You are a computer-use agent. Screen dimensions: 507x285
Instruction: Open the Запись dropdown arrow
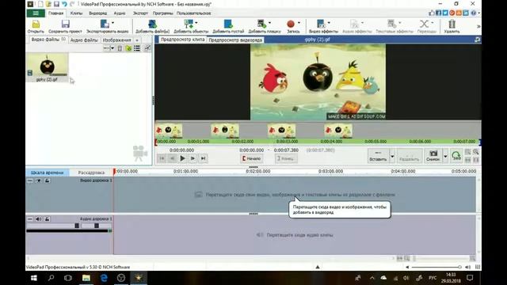pyautogui.click(x=299, y=23)
